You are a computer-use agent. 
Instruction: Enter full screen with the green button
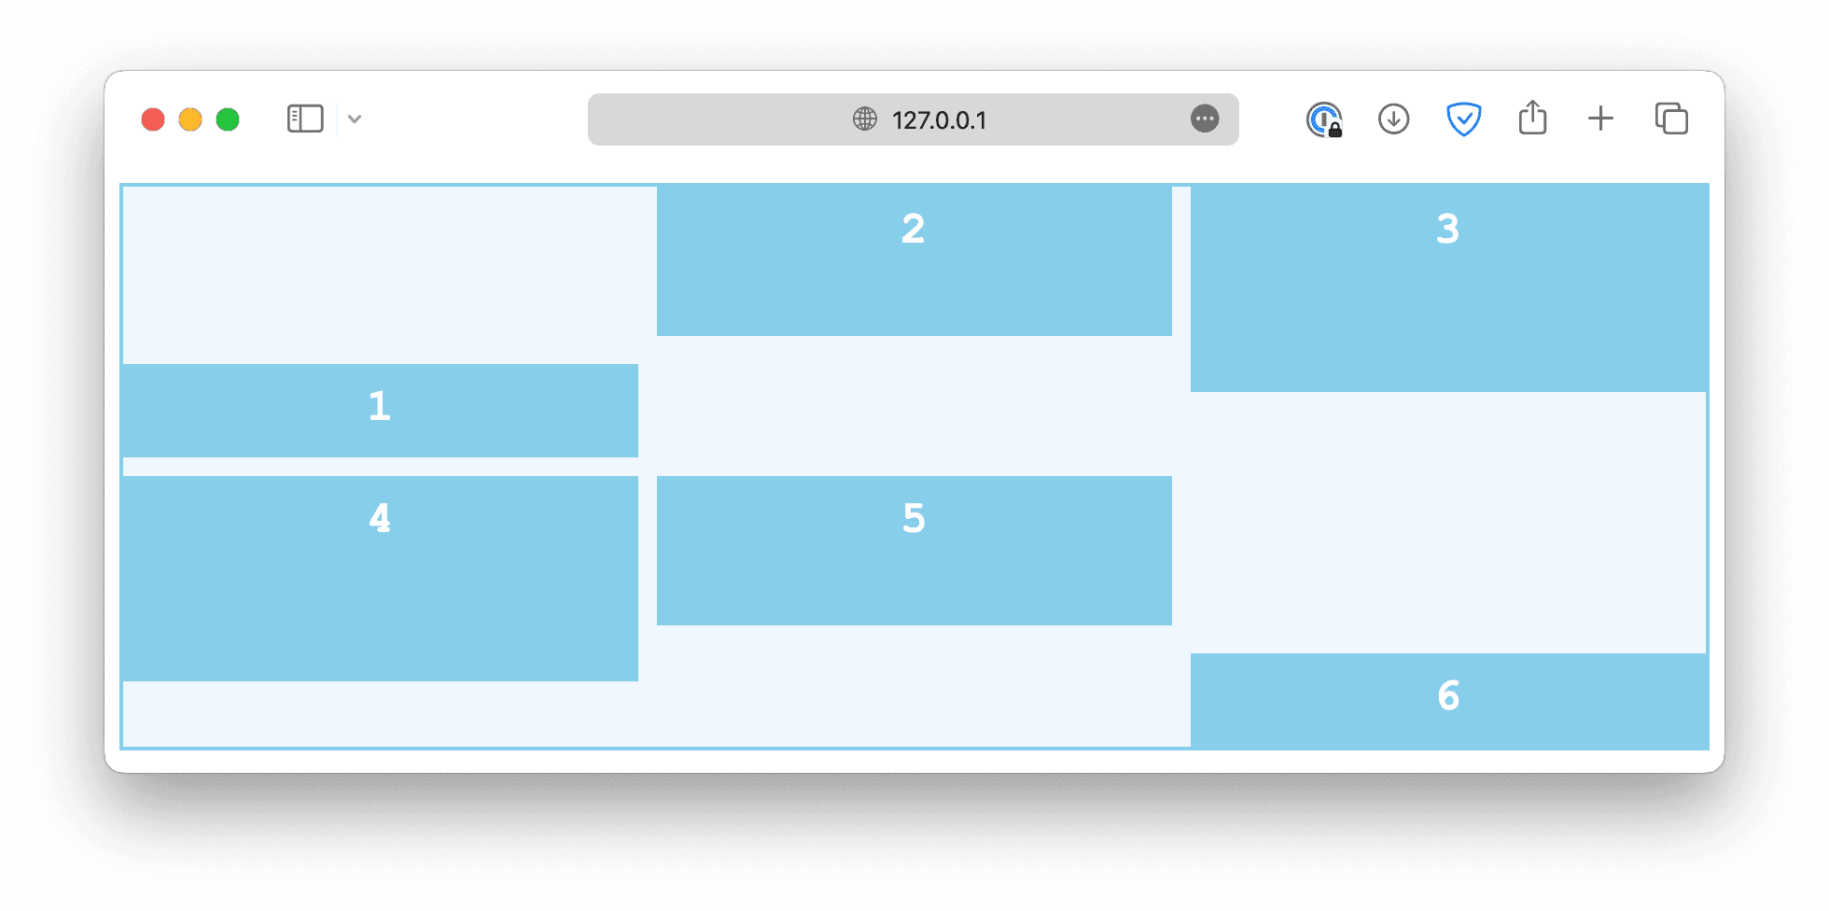coord(228,119)
